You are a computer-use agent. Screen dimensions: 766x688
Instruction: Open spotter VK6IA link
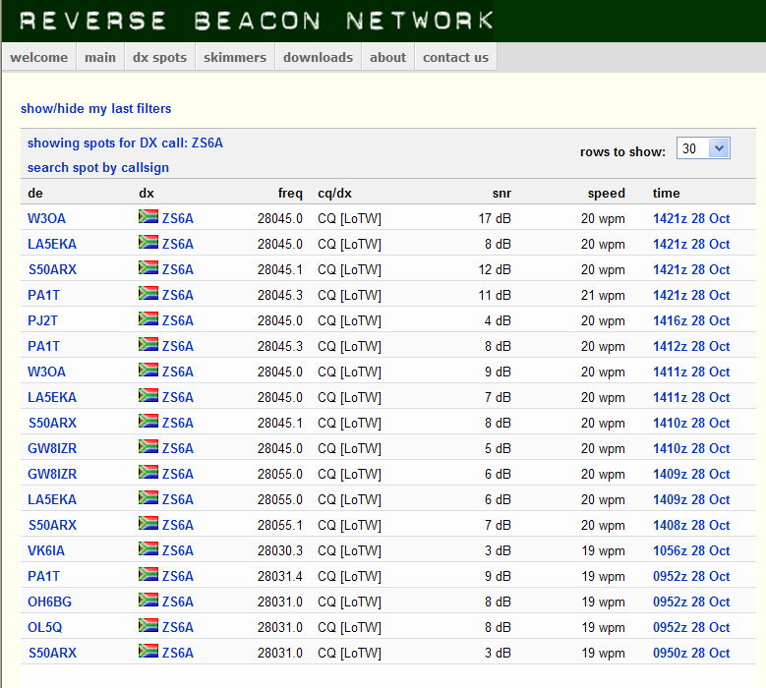[46, 550]
